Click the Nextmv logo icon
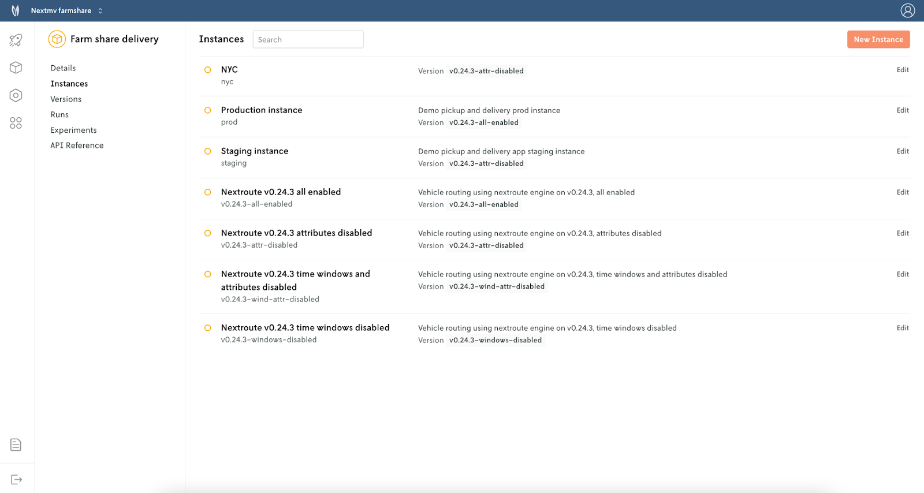 [16, 10]
